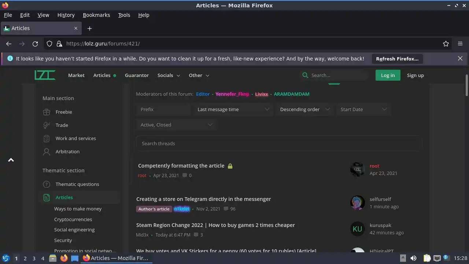Open the File menu

point(8,15)
